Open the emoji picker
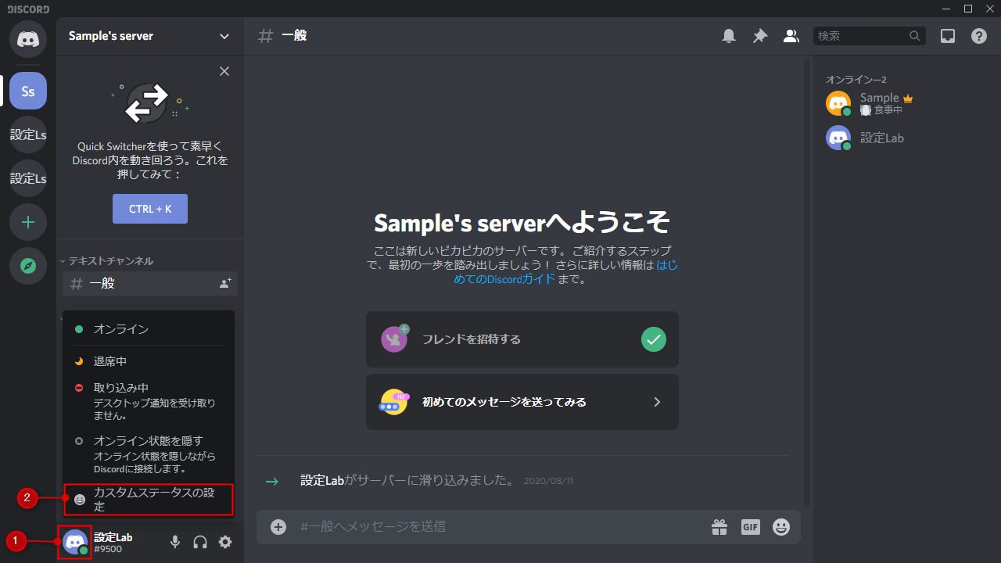The image size is (1001, 563). click(x=781, y=527)
